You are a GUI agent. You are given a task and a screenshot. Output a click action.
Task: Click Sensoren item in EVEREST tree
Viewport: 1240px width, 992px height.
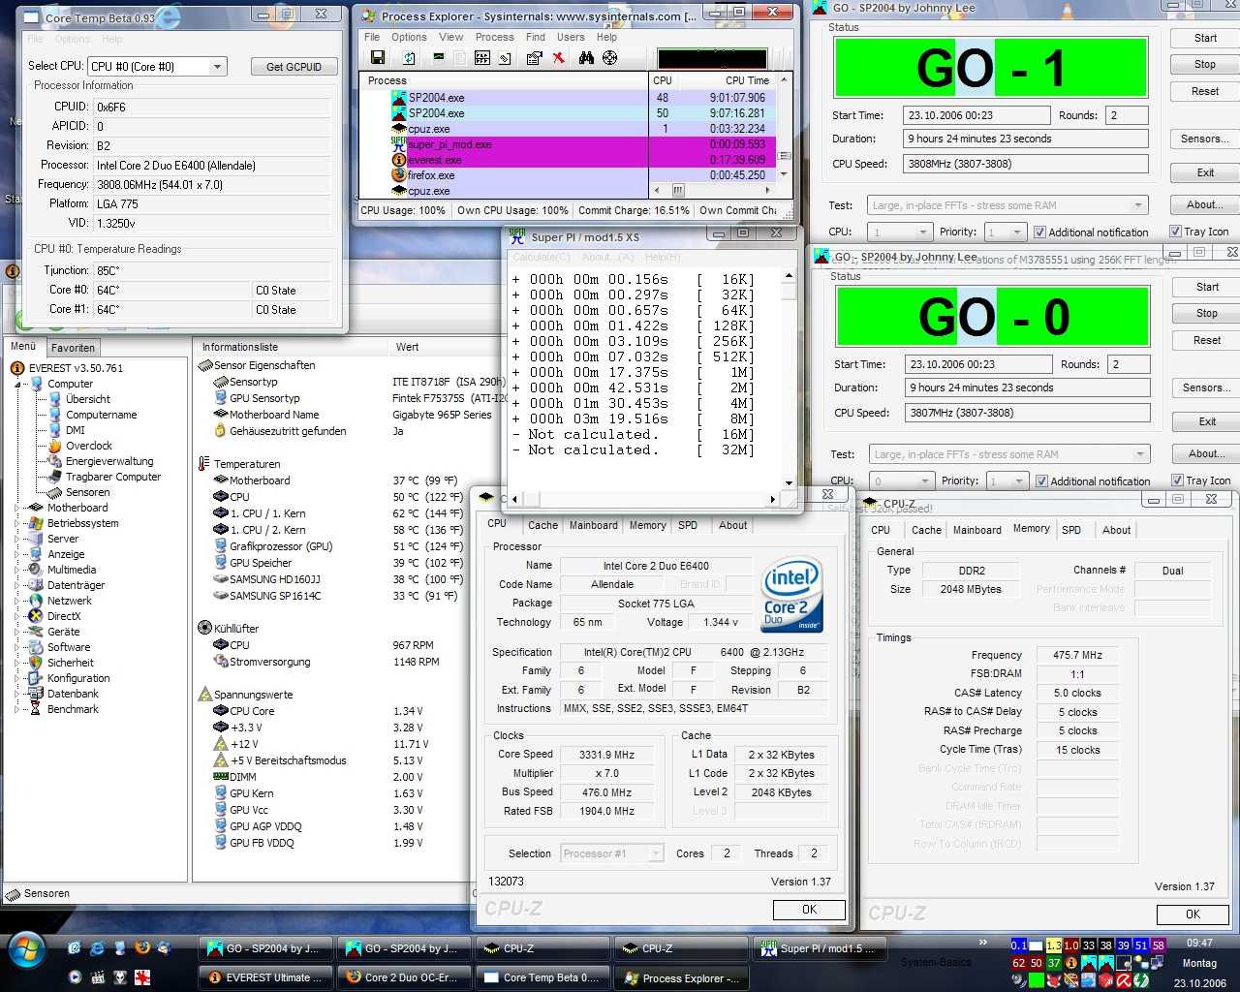(87, 492)
